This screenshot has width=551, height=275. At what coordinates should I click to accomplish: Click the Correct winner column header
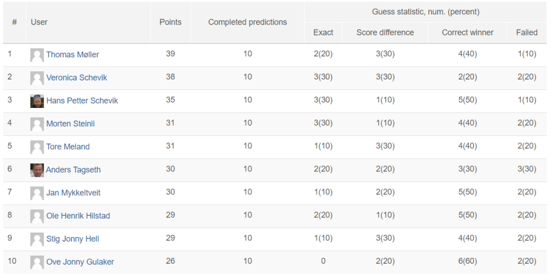click(468, 33)
